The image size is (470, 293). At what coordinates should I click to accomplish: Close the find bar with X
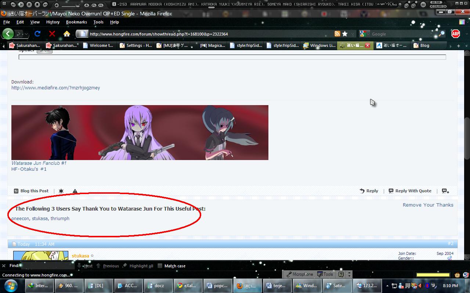pyautogui.click(x=4, y=266)
